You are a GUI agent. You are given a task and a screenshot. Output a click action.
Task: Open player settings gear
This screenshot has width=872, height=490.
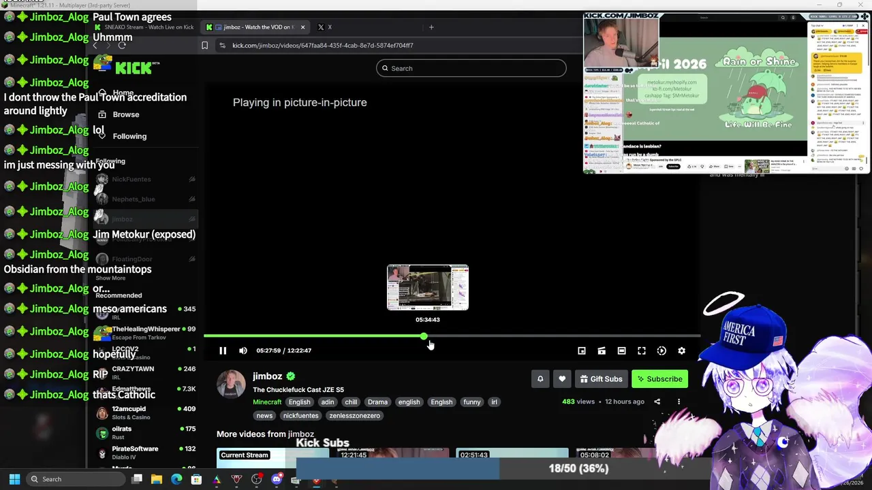(x=681, y=350)
